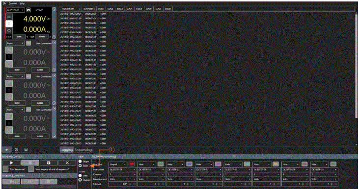Open the second panel's None instrument dropdown
The width and height of the screenshot is (359, 189).
click(x=15, y=44)
